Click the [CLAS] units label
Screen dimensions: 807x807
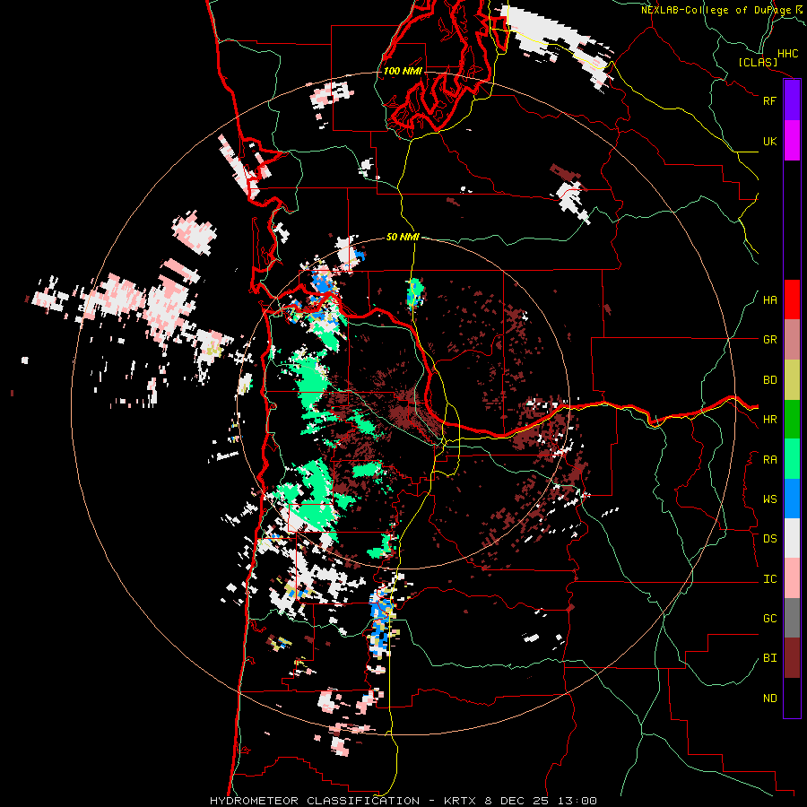758,62
